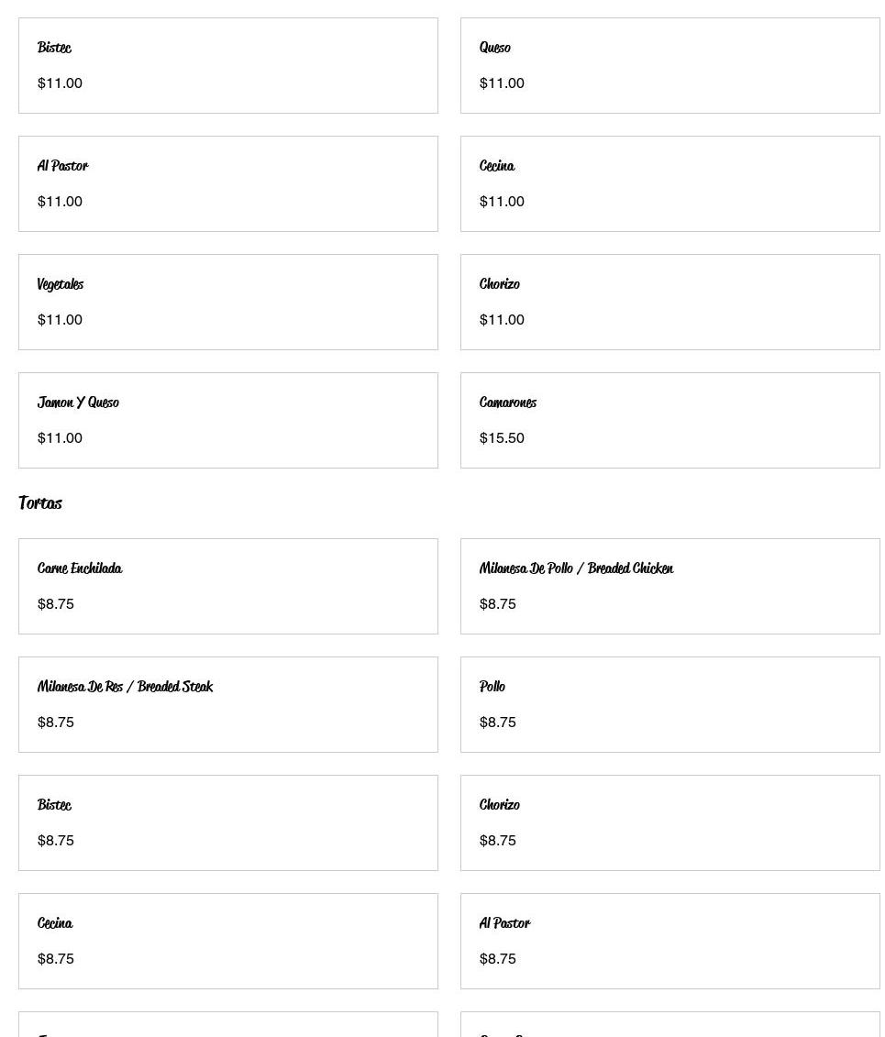The image size is (885, 1037).
Task: Pick the $8.75 Bistec torta
Action: [227, 822]
